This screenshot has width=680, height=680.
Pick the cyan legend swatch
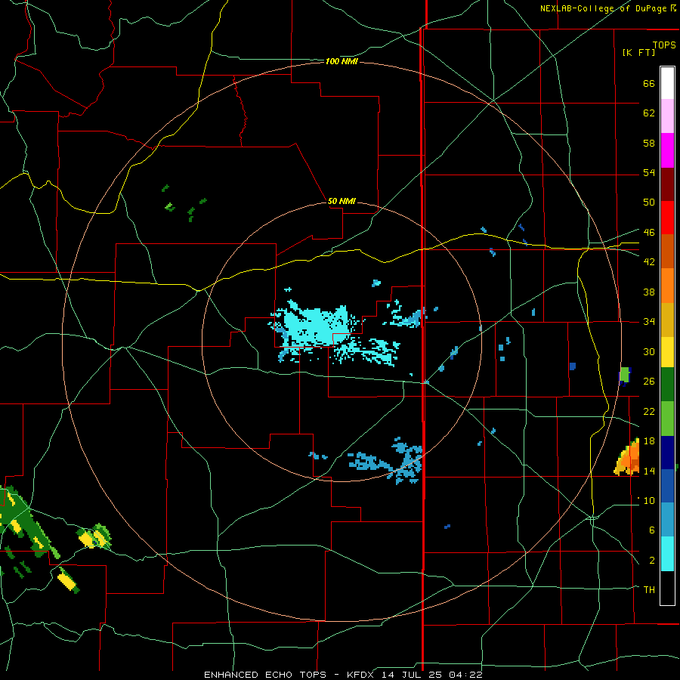(x=667, y=554)
